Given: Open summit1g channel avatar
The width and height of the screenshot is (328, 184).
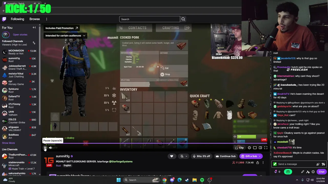Looking at the screenshot, I should click(49, 161).
